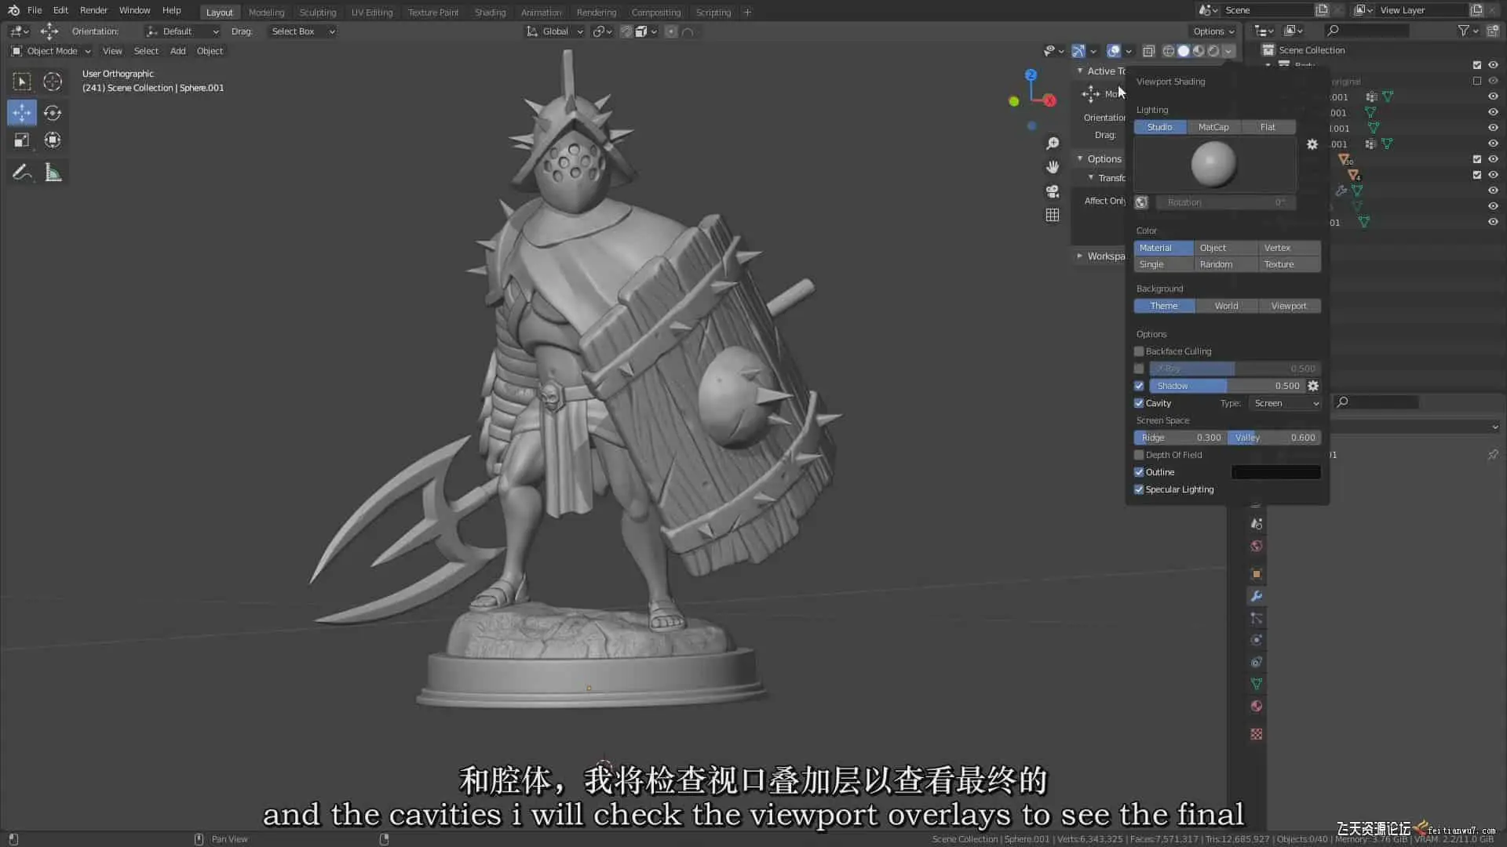Toggle camera view in the viewport
This screenshot has width=1507, height=847.
pos(1053,191)
